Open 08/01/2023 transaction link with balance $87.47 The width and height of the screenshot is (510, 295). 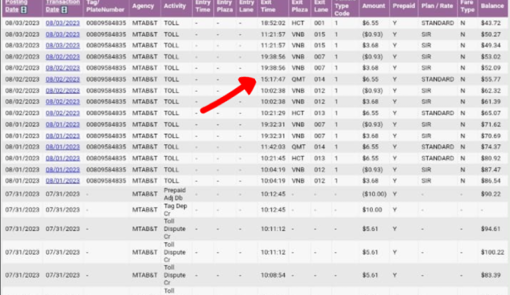tap(62, 170)
